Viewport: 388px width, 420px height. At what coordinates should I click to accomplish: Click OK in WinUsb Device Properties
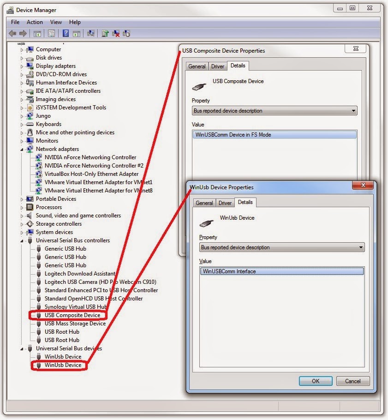pos(316,381)
